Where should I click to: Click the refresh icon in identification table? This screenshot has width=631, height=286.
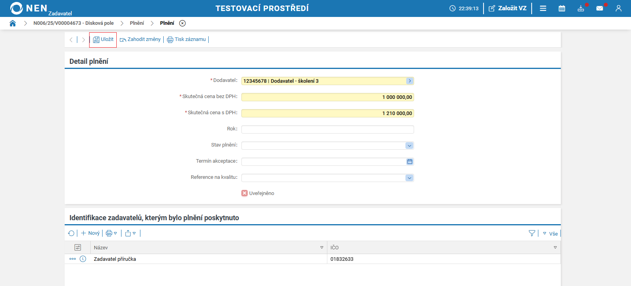coord(71,233)
